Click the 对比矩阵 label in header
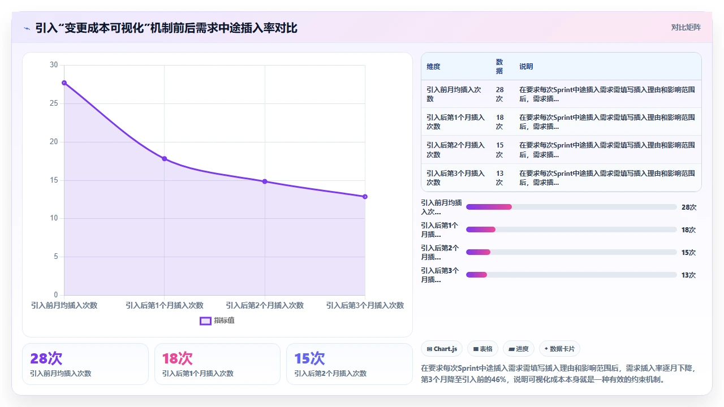Screen dimensions: 724x407 [686, 27]
